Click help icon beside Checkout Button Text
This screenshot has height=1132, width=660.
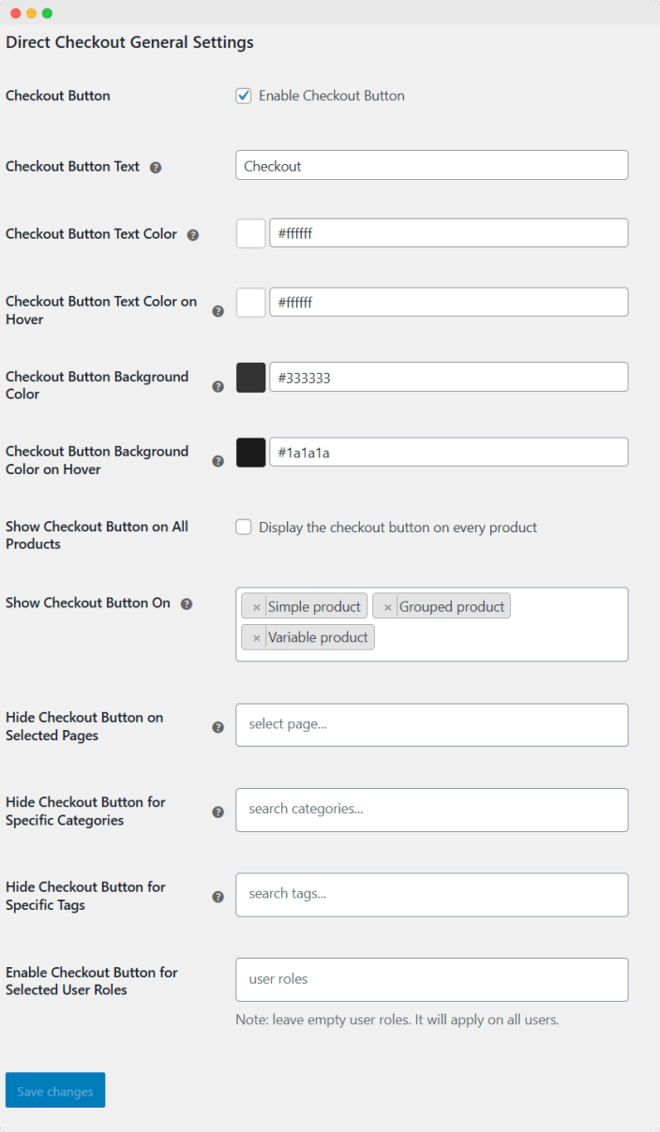[x=156, y=168]
